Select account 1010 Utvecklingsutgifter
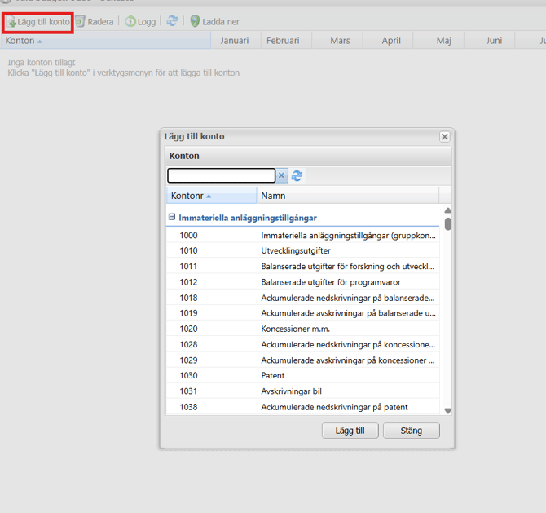Viewport: 546px width, 513px height. pos(302,250)
